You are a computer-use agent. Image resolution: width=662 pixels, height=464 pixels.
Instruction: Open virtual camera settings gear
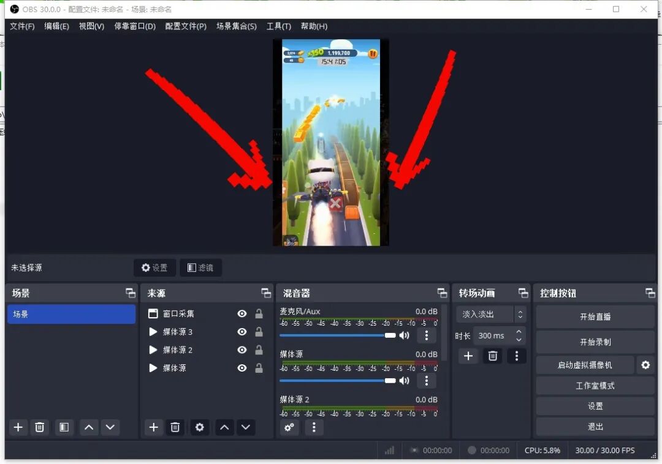[645, 365]
